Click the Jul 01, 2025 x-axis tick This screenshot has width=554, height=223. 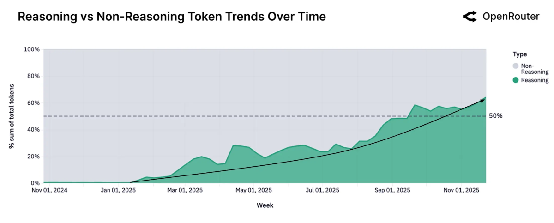[322, 190]
